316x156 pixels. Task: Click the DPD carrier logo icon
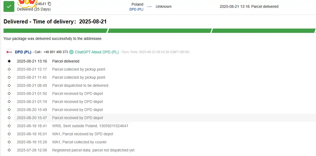tap(9, 52)
